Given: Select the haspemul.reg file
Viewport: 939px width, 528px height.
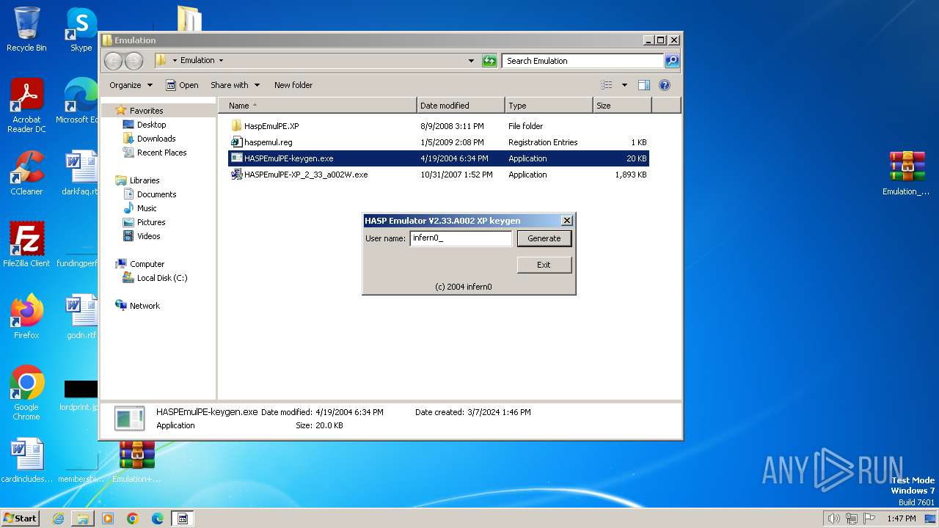Looking at the screenshot, I should [439, 142].
